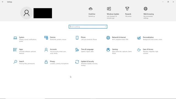Viewport: 176px width, 99px height.
Task: Click 'Uninstall, defaults, optional features' description
Action: click(28, 53)
